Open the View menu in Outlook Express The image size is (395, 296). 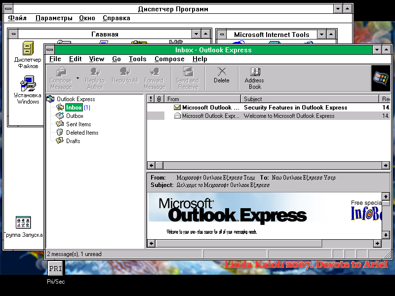coord(96,59)
